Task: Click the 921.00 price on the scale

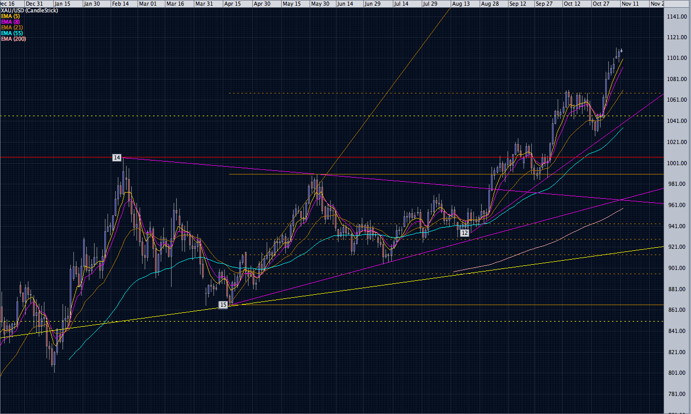Action: pos(678,247)
